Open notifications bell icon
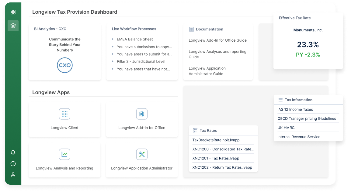The height and width of the screenshot is (192, 348). [13, 153]
